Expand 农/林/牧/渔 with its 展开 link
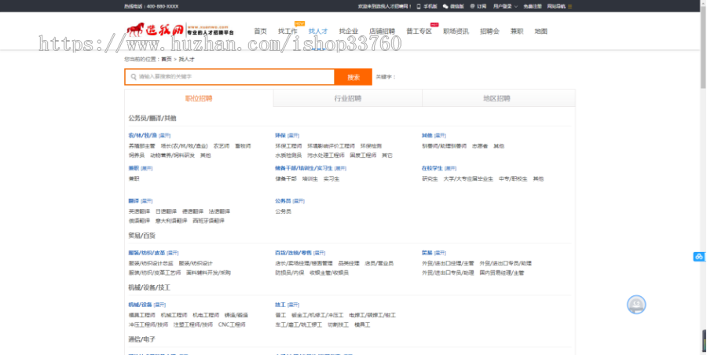 165,135
